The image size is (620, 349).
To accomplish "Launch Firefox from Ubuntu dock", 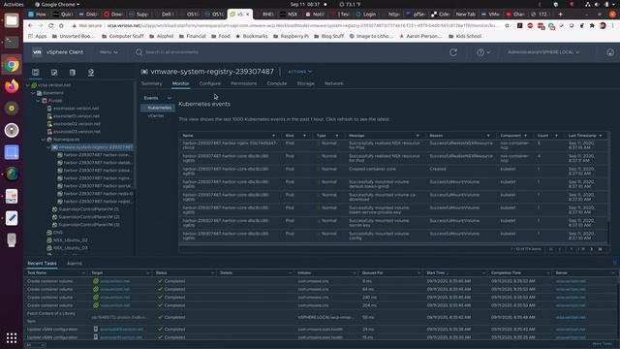I will [x=12, y=86].
